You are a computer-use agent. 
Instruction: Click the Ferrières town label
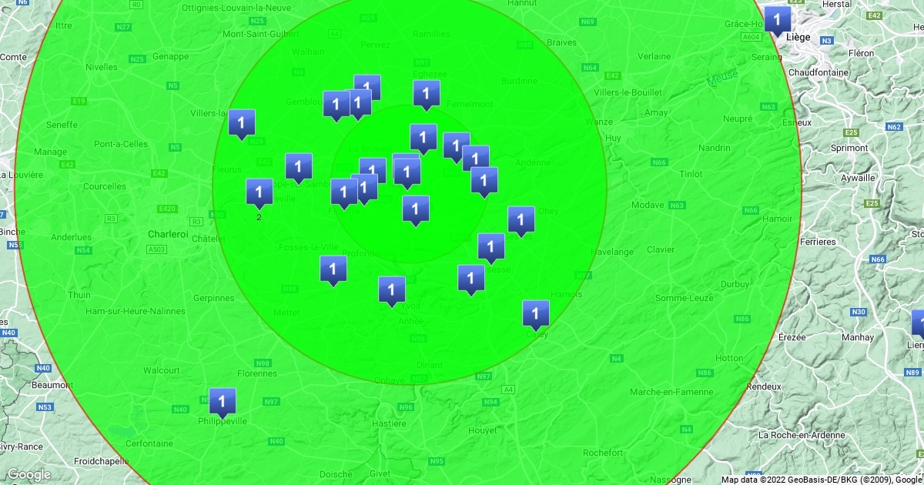pyautogui.click(x=817, y=242)
